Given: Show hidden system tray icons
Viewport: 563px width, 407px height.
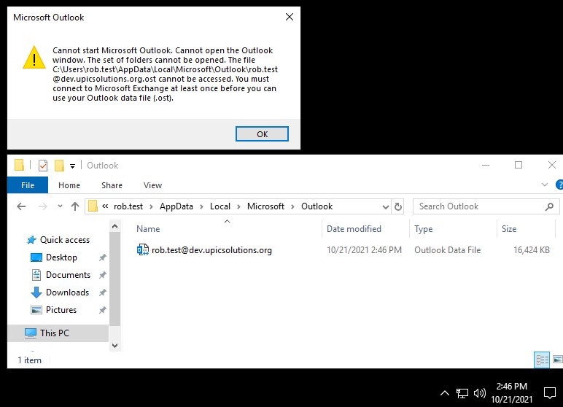Looking at the screenshot, I should [445, 393].
